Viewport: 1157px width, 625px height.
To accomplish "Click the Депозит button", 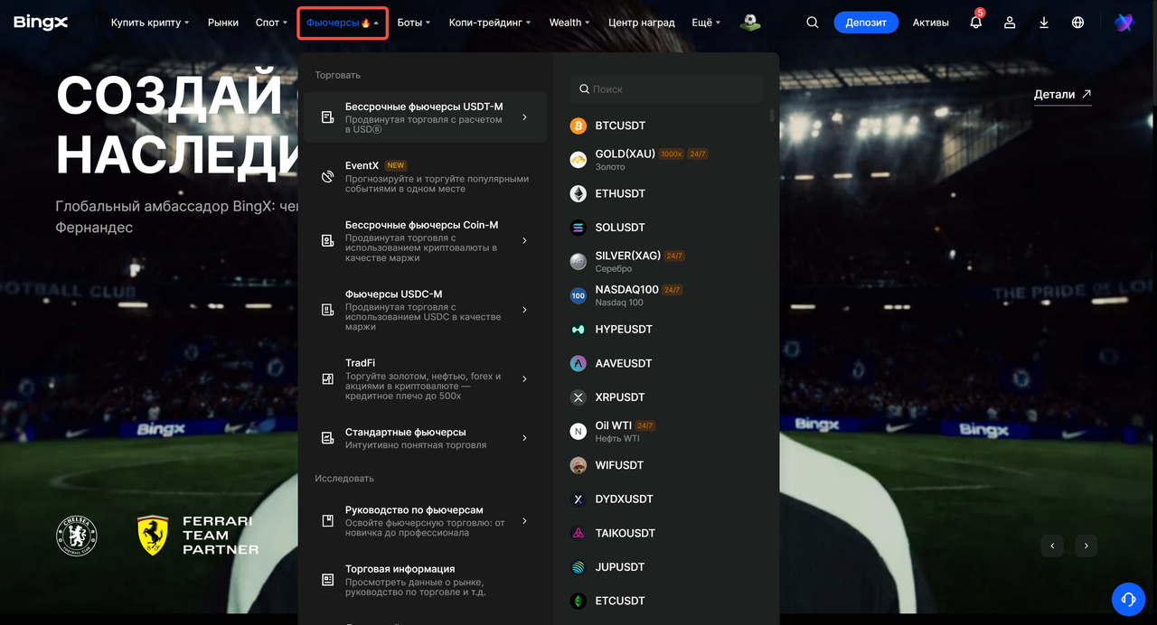I will pos(866,23).
